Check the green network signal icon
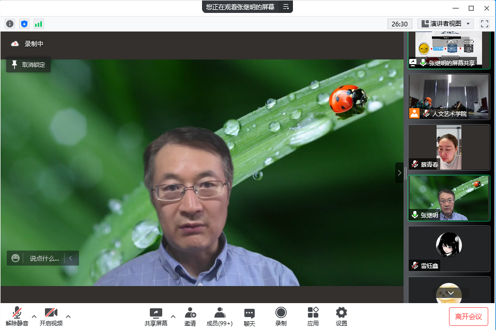Image resolution: width=496 pixels, height=330 pixels. 39,24
